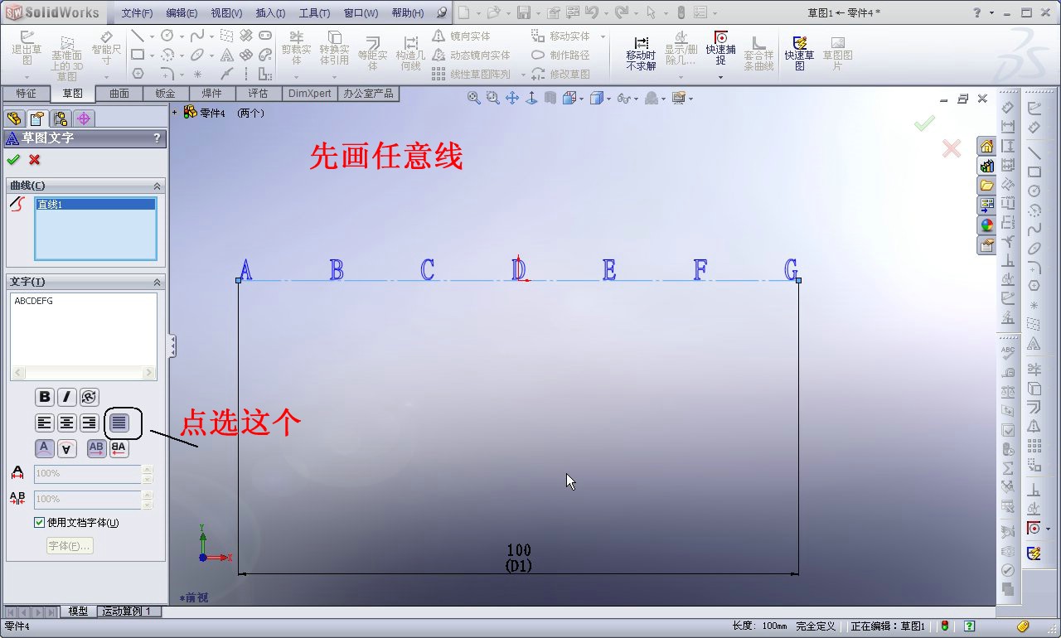Open the FeatureManager design tree tab
This screenshot has height=638, width=1061.
[13, 118]
